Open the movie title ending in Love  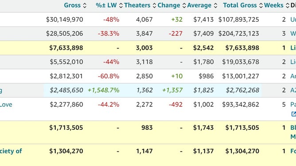point(6,105)
